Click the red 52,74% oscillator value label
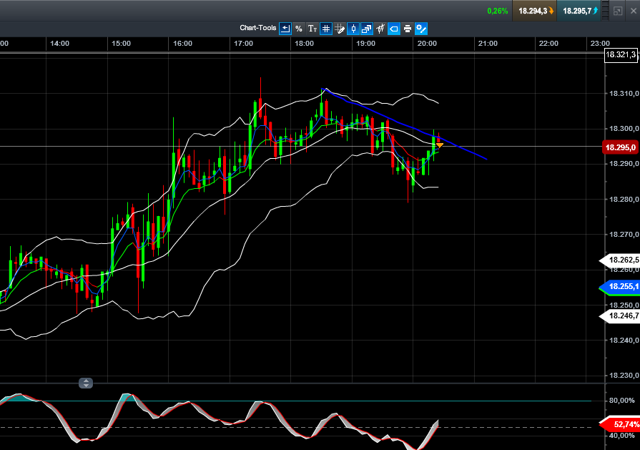The image size is (640, 450). pos(619,424)
